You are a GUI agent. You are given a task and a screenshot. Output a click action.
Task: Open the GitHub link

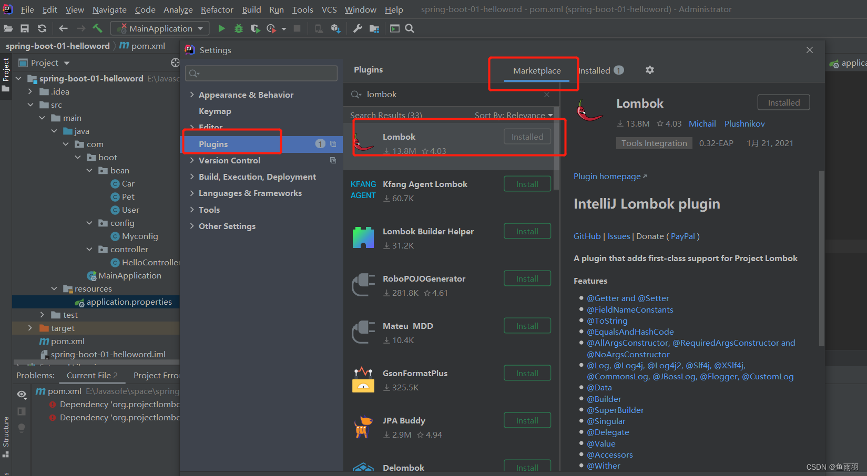[587, 236]
